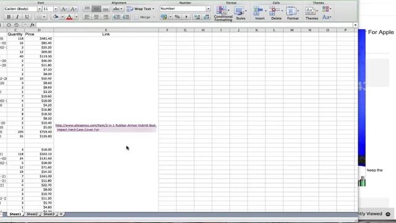Switch to the Sheet2 tab
Viewport: 396px width, 223px height.
[32, 214]
